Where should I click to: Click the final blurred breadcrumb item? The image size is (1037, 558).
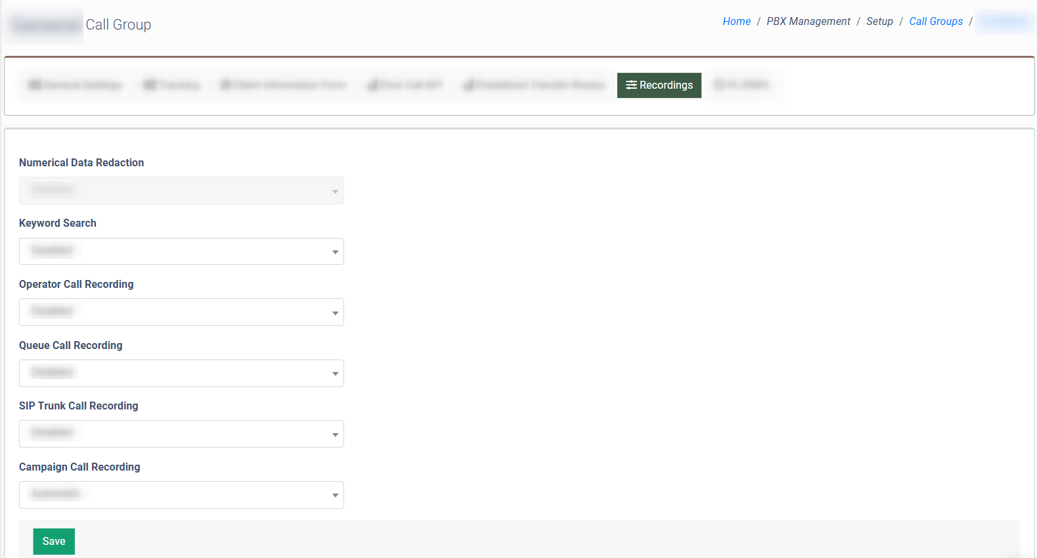1005,22
